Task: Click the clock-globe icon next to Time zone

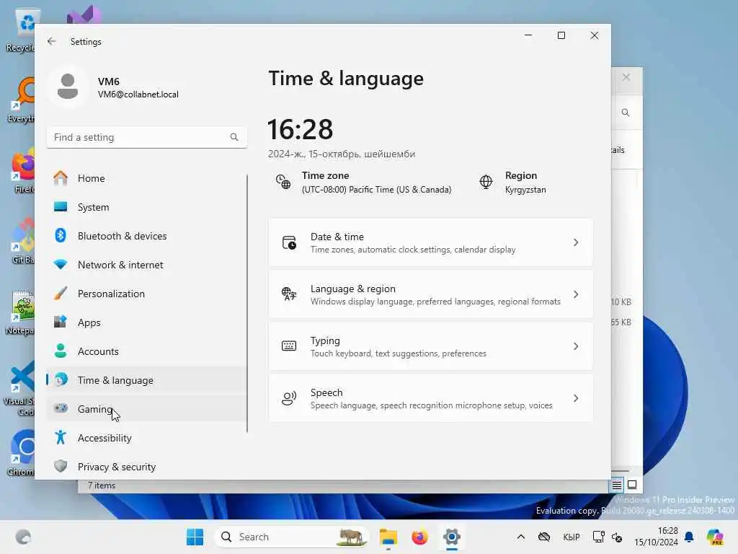Action: (x=283, y=182)
